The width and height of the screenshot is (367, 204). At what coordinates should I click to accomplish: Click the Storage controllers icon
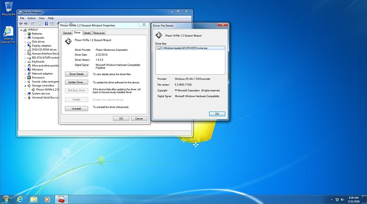pos(29,85)
